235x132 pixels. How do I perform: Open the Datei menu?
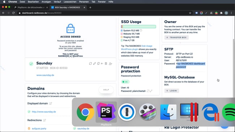click(22, 2)
